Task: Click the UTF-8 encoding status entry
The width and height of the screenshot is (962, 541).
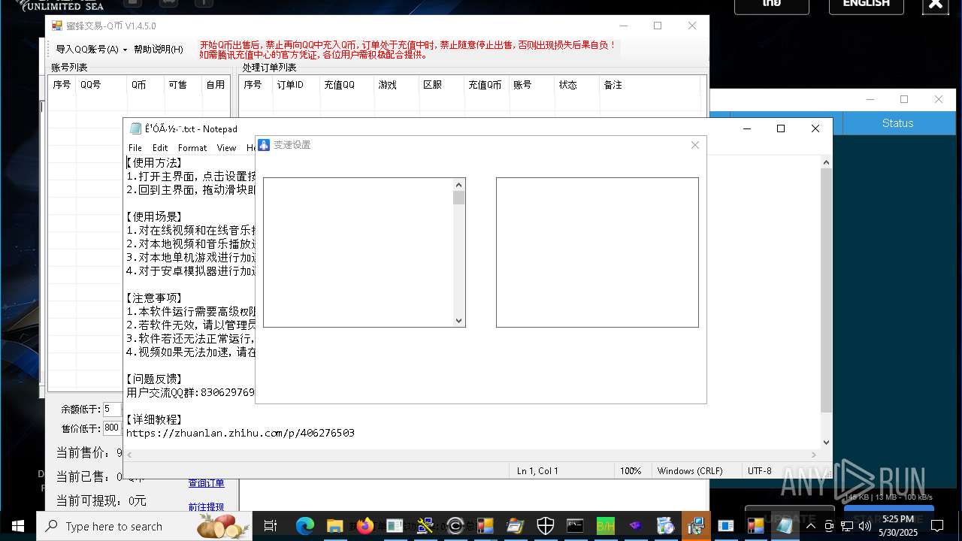Action: pos(759,471)
